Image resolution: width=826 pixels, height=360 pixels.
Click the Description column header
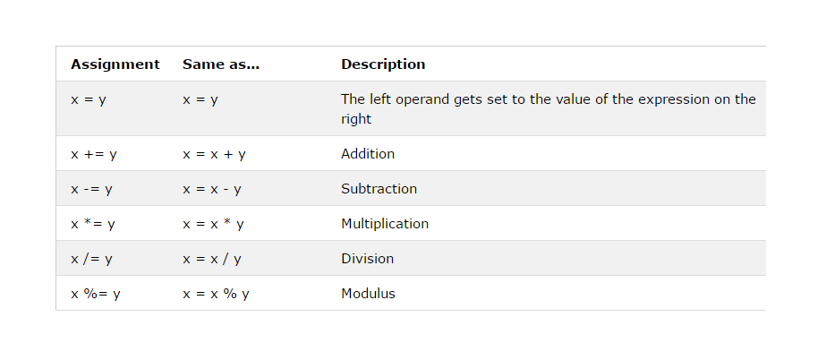coord(383,64)
